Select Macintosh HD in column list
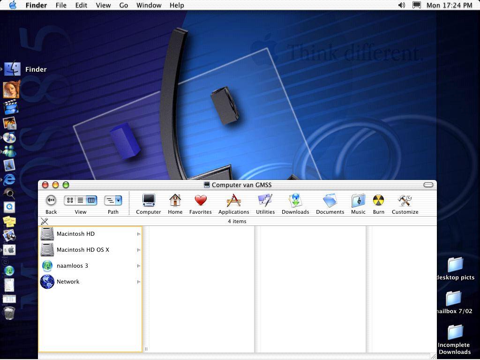This screenshot has height=360, width=480. coord(90,234)
